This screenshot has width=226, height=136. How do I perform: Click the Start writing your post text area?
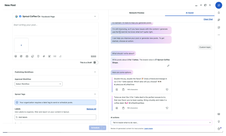tap(55, 29)
